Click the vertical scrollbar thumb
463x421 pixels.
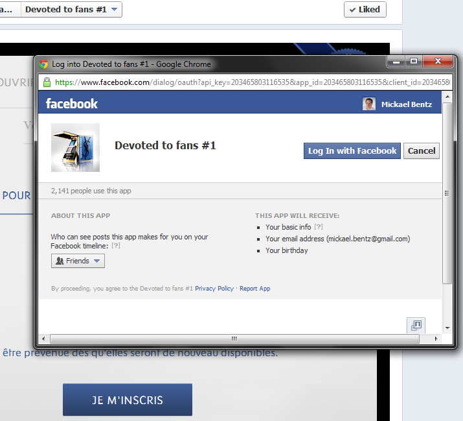pos(447,193)
